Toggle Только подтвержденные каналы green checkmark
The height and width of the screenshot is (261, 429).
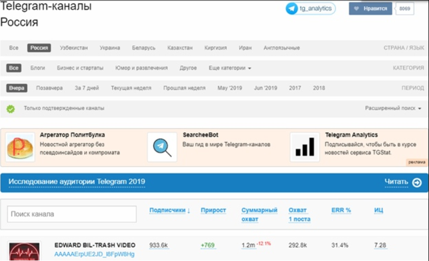[x=11, y=109]
